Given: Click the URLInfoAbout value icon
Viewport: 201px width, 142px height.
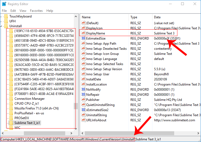Looking at the screenshot, I should pos(83,120).
